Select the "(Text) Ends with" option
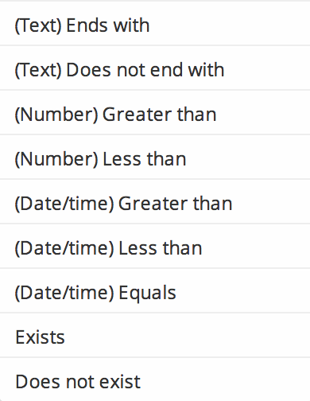Image resolution: width=310 pixels, height=401 pixels. [155, 24]
